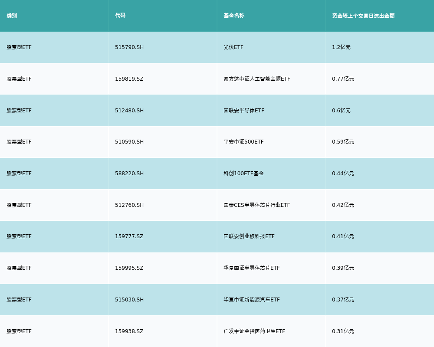The height and width of the screenshot is (347, 434).
Task: Click outflow value 1.2亿元
Action: (x=341, y=47)
